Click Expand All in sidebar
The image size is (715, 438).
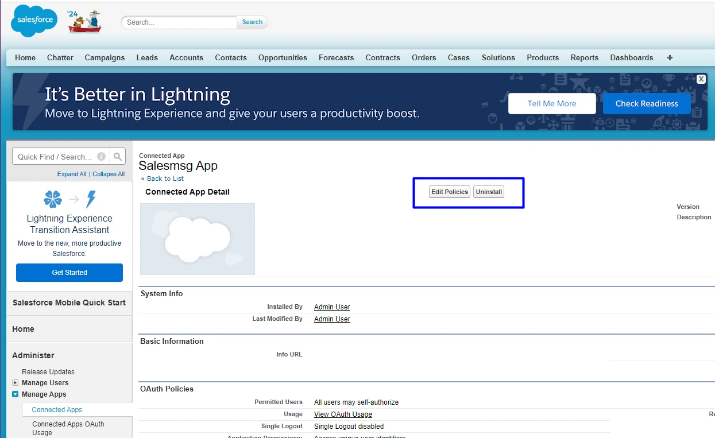tap(72, 174)
